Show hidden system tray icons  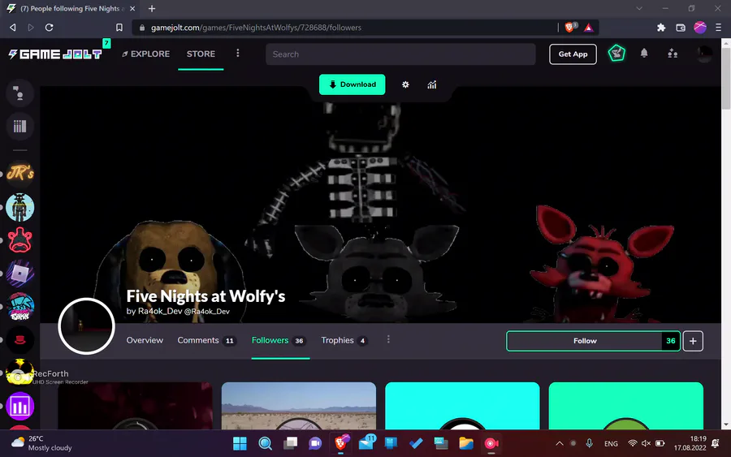pyautogui.click(x=560, y=443)
